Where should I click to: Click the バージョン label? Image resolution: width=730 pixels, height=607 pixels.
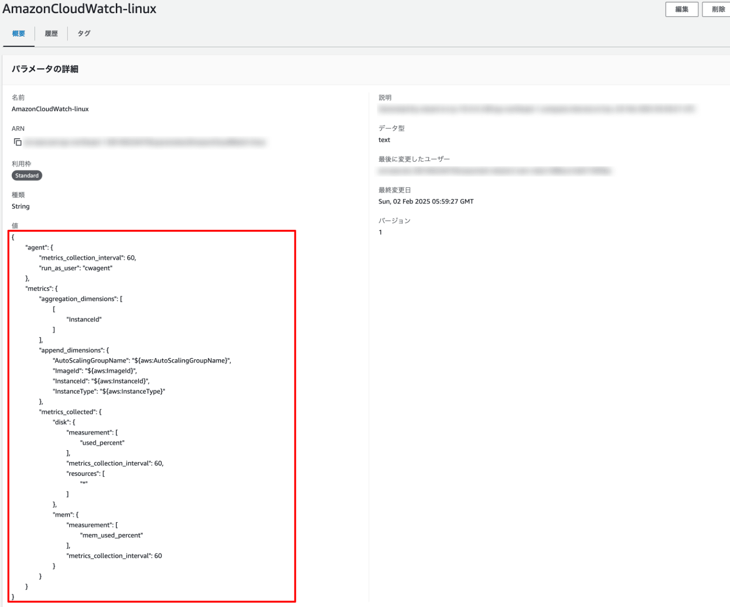tap(395, 221)
